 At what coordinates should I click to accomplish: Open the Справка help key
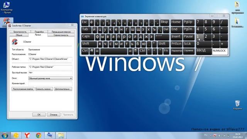tap(189, 51)
